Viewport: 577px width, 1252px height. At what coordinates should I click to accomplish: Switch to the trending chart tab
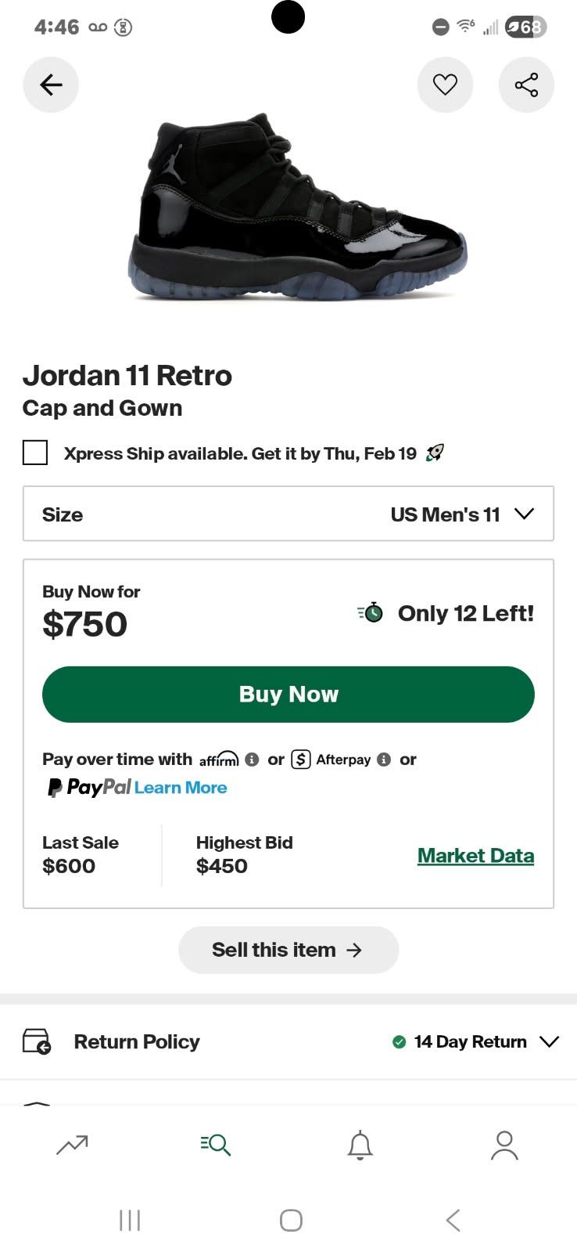[72, 1146]
